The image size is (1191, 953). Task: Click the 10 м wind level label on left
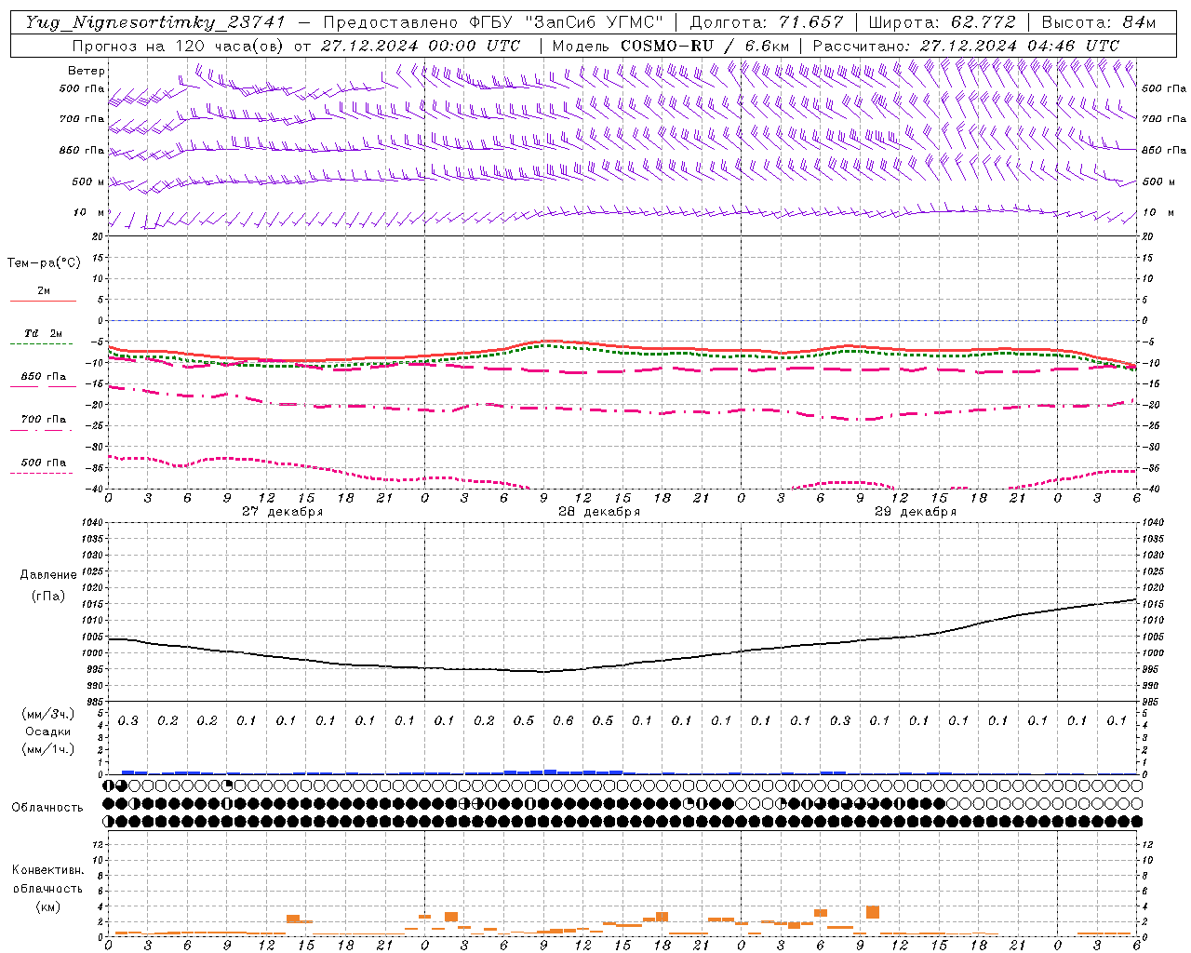pyautogui.click(x=89, y=213)
